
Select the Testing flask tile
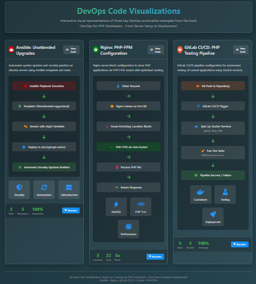coord(225,194)
